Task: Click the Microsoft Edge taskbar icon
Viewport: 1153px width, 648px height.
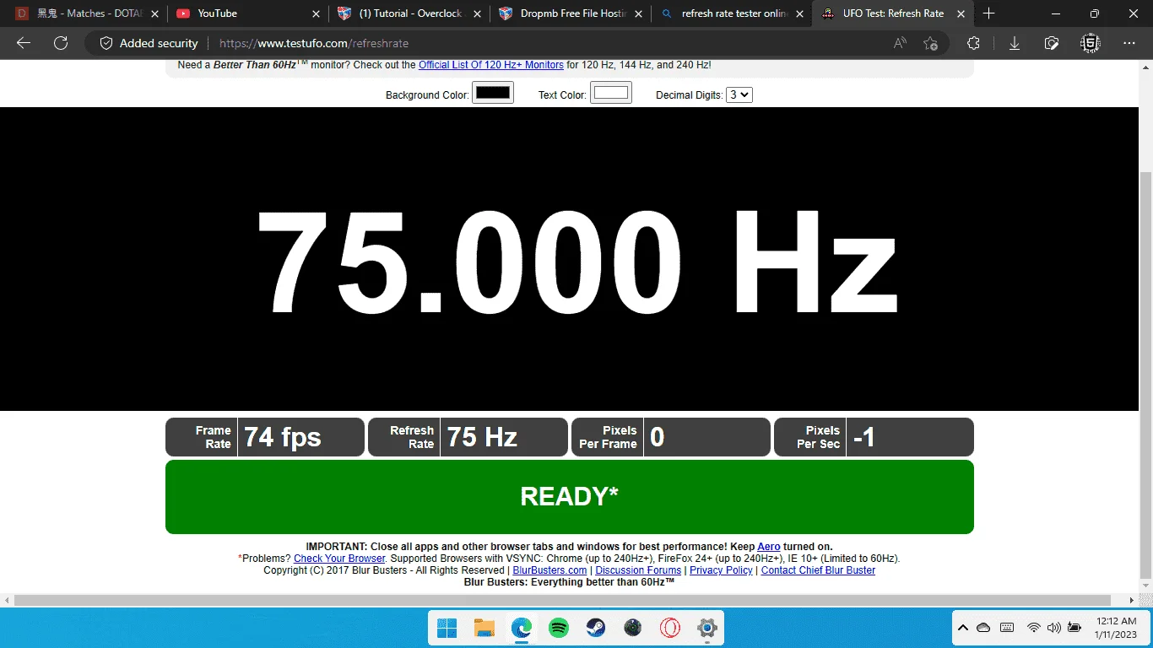Action: point(522,628)
